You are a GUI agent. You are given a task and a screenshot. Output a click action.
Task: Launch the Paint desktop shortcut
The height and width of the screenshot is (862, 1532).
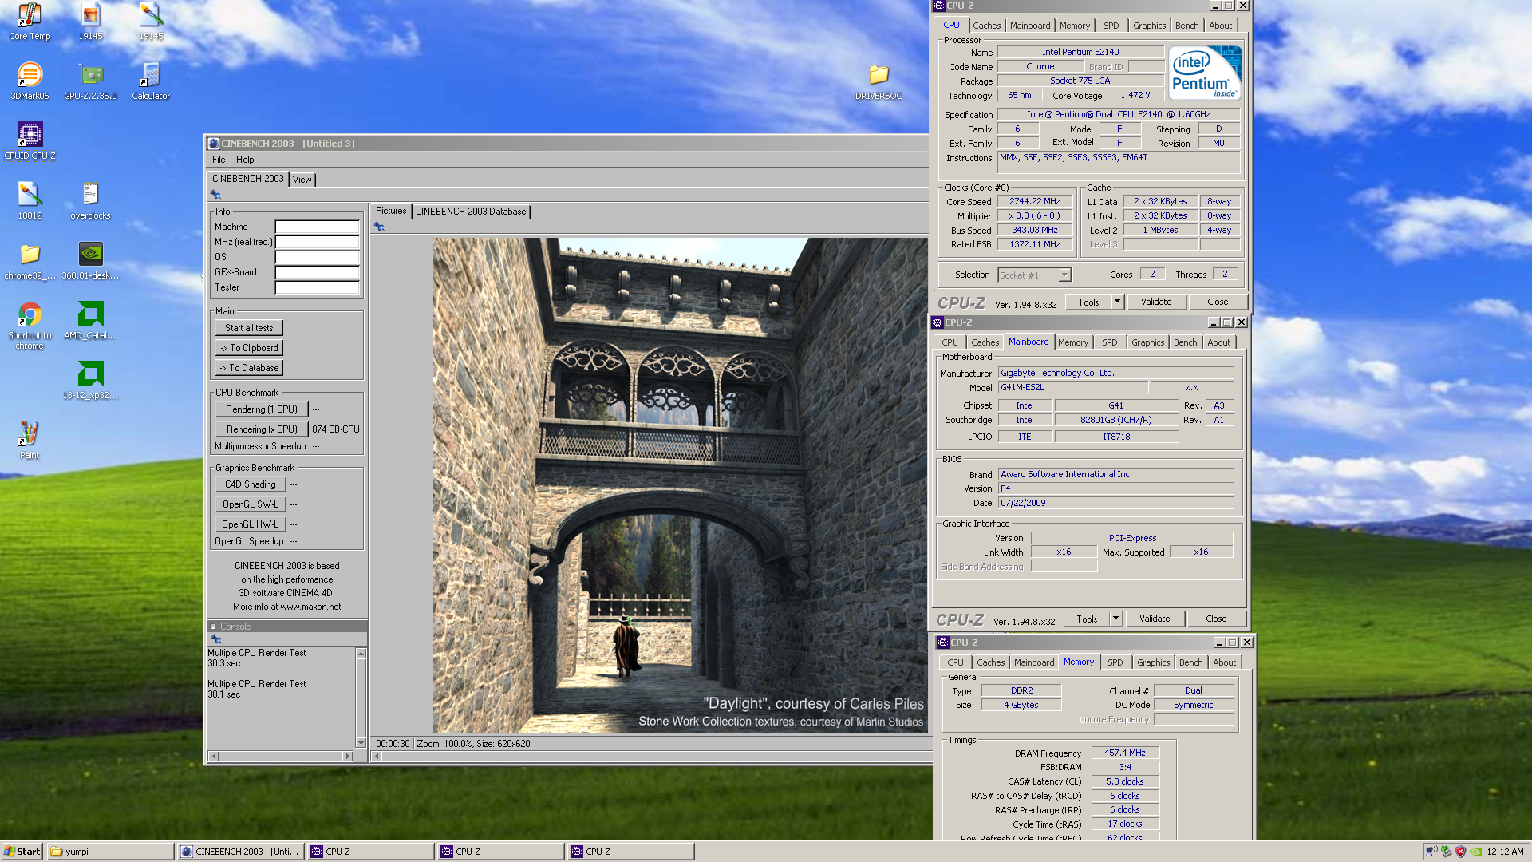point(30,441)
